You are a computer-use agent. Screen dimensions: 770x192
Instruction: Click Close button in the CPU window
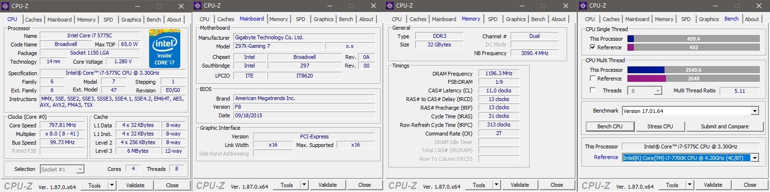coord(172,185)
